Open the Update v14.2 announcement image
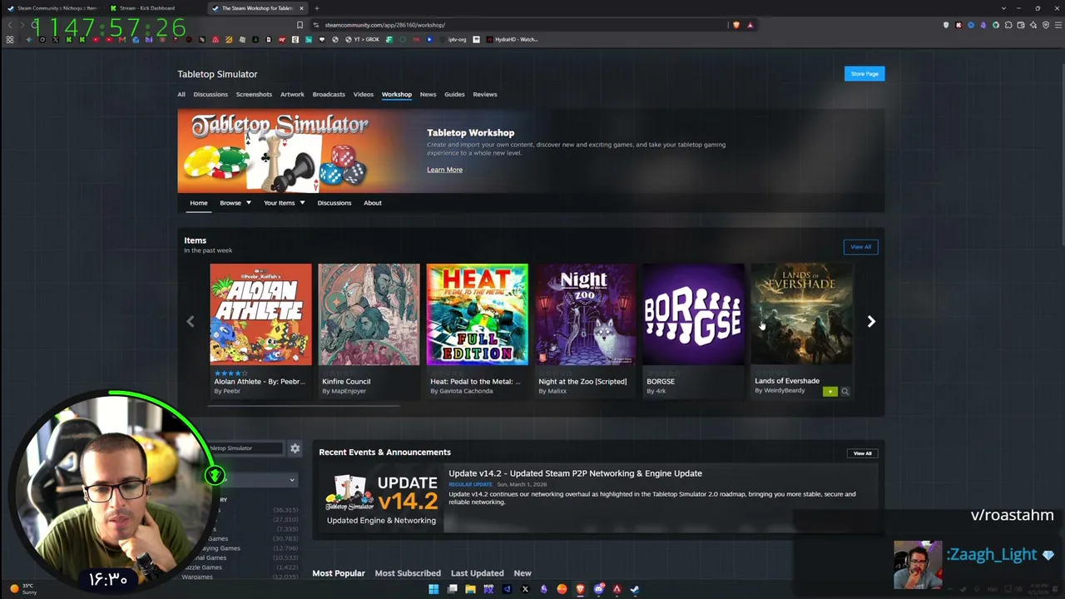1065x599 pixels. point(381,500)
